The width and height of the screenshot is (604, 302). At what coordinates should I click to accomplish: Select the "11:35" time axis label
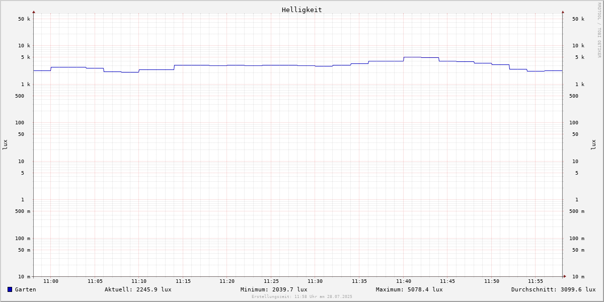(x=359, y=281)
